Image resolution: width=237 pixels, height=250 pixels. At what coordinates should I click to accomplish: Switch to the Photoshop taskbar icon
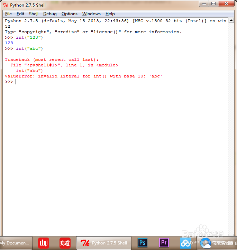pos(143,243)
